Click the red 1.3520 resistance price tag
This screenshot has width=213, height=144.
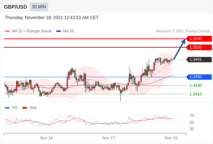pos(199,47)
